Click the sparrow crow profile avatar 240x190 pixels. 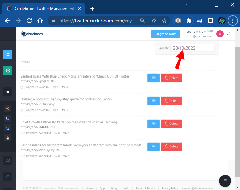click(220, 34)
